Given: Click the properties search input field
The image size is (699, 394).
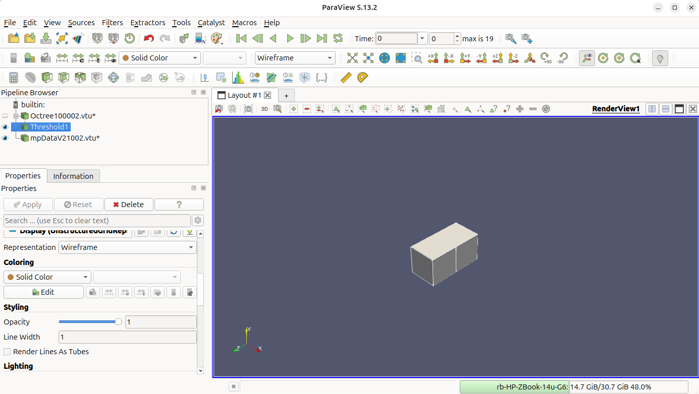Looking at the screenshot, I should pyautogui.click(x=97, y=221).
